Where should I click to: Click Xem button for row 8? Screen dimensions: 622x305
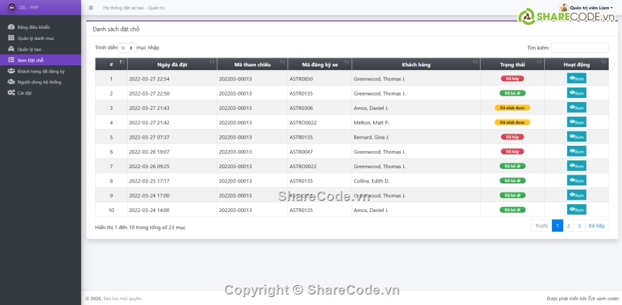tap(576, 181)
